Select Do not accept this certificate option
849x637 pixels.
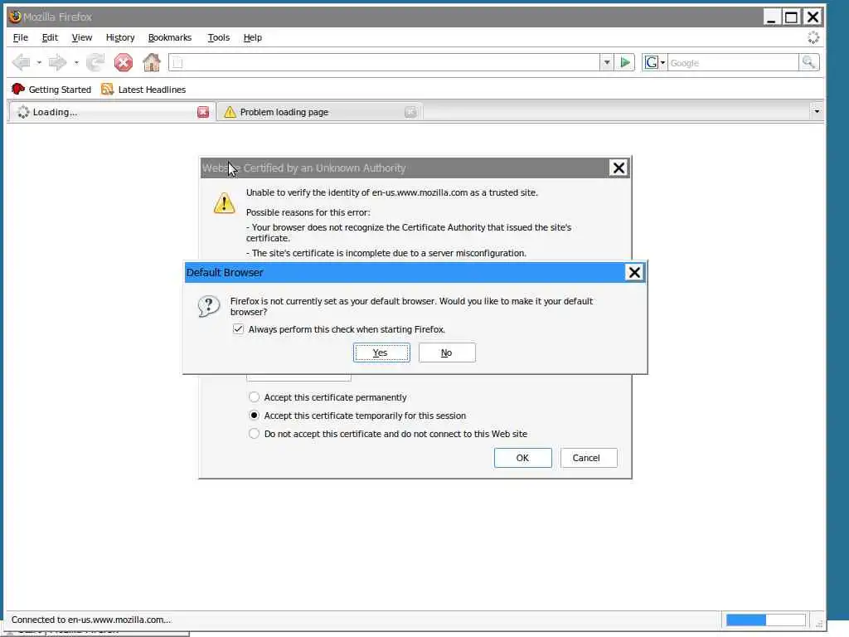click(x=254, y=433)
